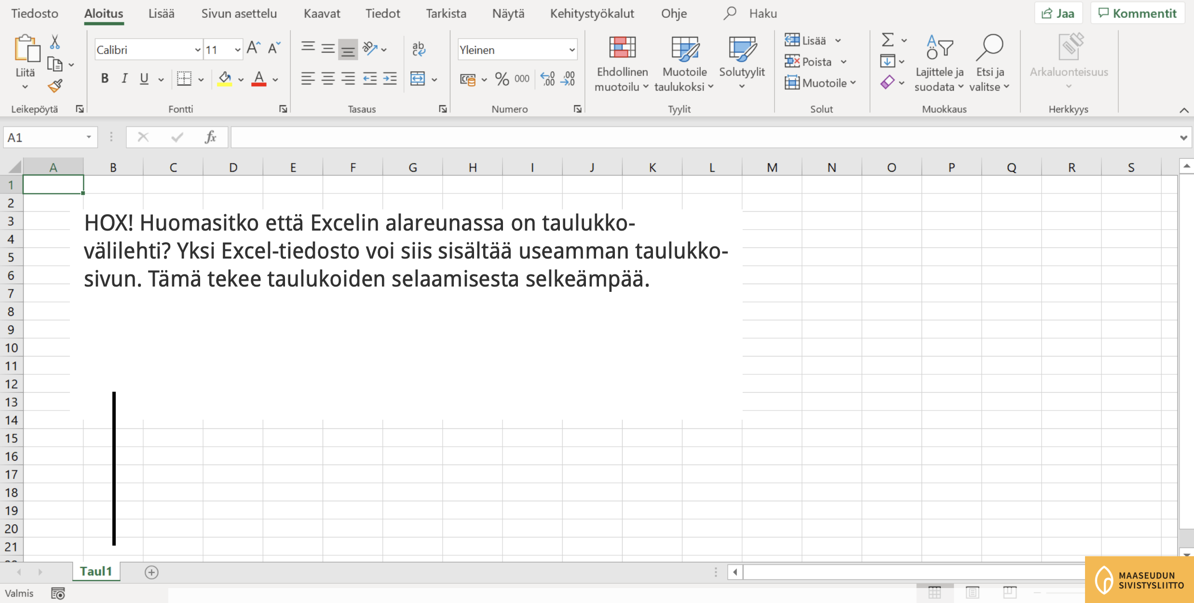Click the decrease indent icon
The image size is (1194, 603).
[370, 79]
